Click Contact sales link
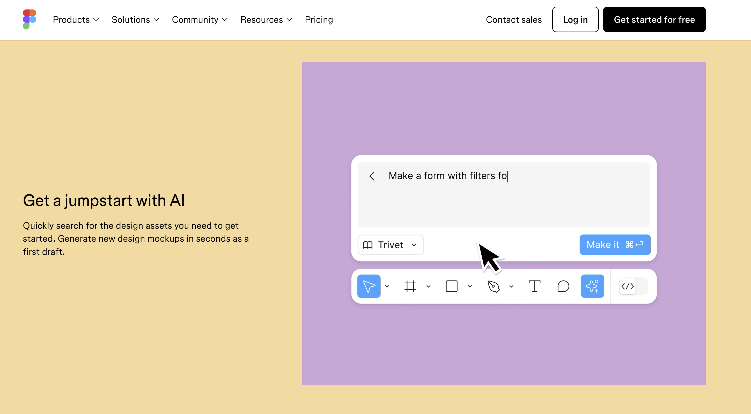 [x=514, y=19]
